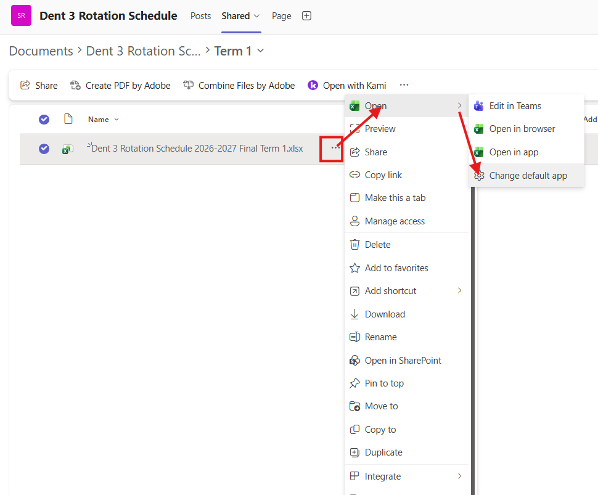Choose Share in the context menu
598x495 pixels.
point(406,152)
